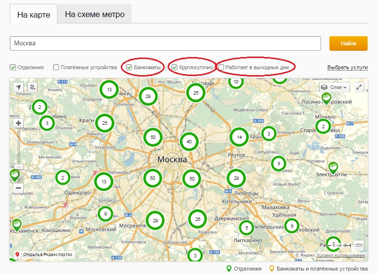Click the 5 cluster near Лыткарино
Viewport: 378px width, 274px height.
[246, 228]
